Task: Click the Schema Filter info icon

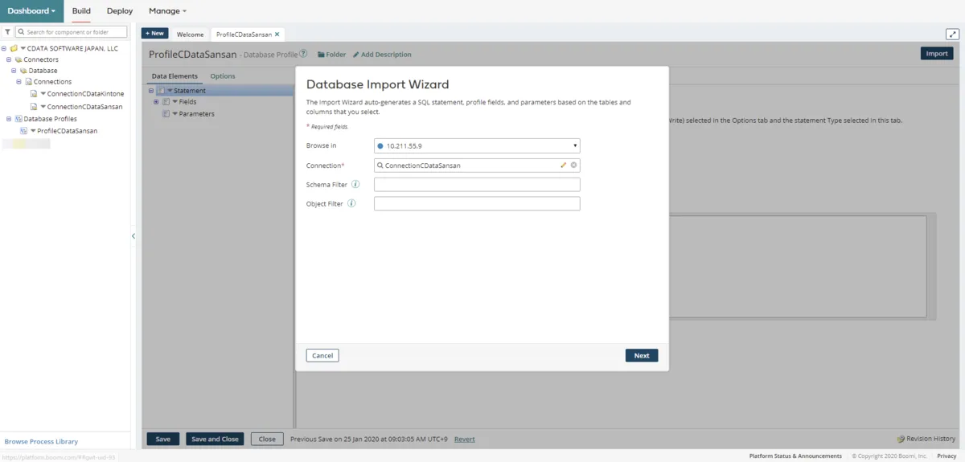Action: click(355, 185)
